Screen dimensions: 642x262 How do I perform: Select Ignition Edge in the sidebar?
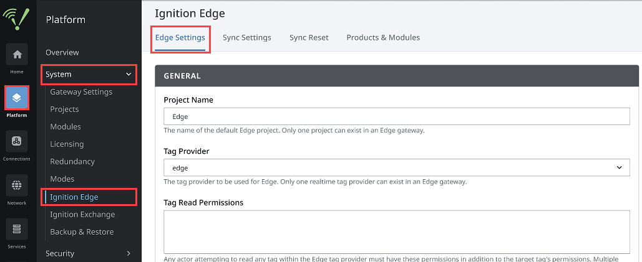pyautogui.click(x=74, y=197)
